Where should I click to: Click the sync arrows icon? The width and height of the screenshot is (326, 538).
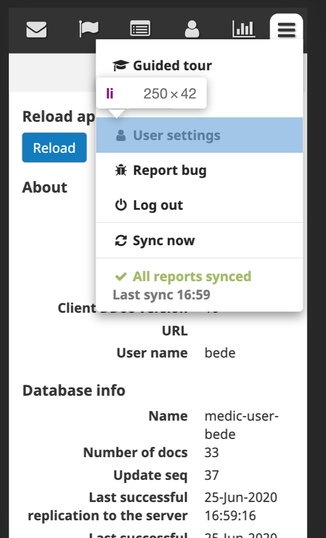pos(120,241)
